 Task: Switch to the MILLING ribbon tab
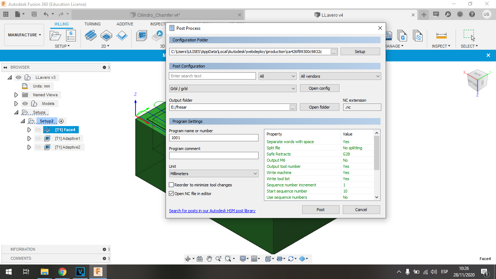61,24
